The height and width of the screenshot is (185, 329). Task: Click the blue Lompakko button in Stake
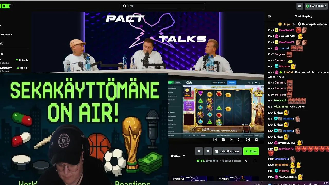[x=232, y=83]
